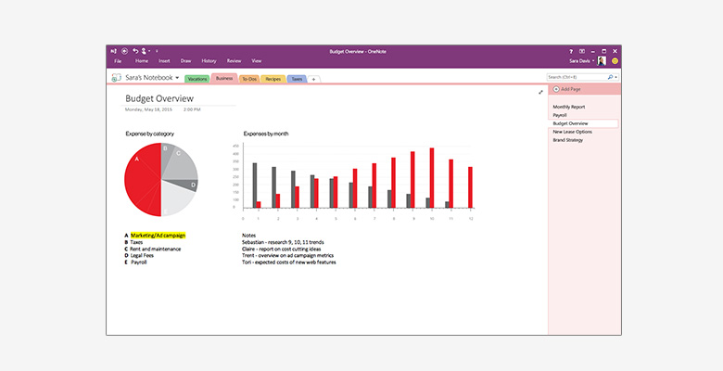The width and height of the screenshot is (723, 371).
Task: Open the New Lease Options page
Action: coord(572,132)
